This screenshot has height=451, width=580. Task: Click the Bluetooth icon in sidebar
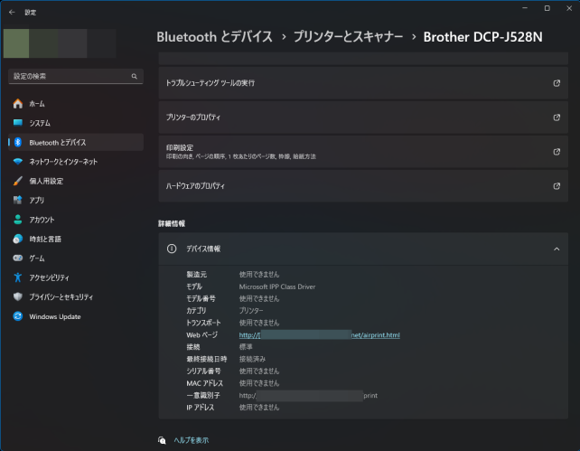tap(18, 142)
